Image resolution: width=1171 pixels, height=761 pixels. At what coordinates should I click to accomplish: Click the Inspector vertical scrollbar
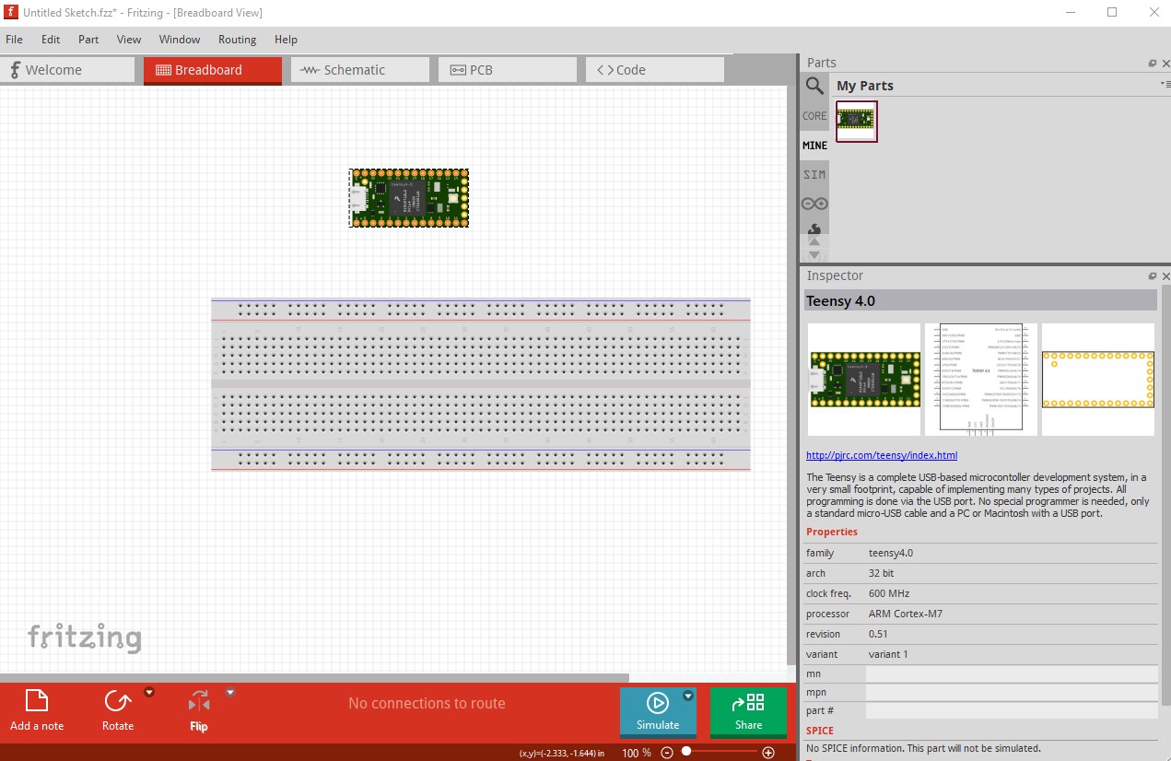tap(1165, 498)
